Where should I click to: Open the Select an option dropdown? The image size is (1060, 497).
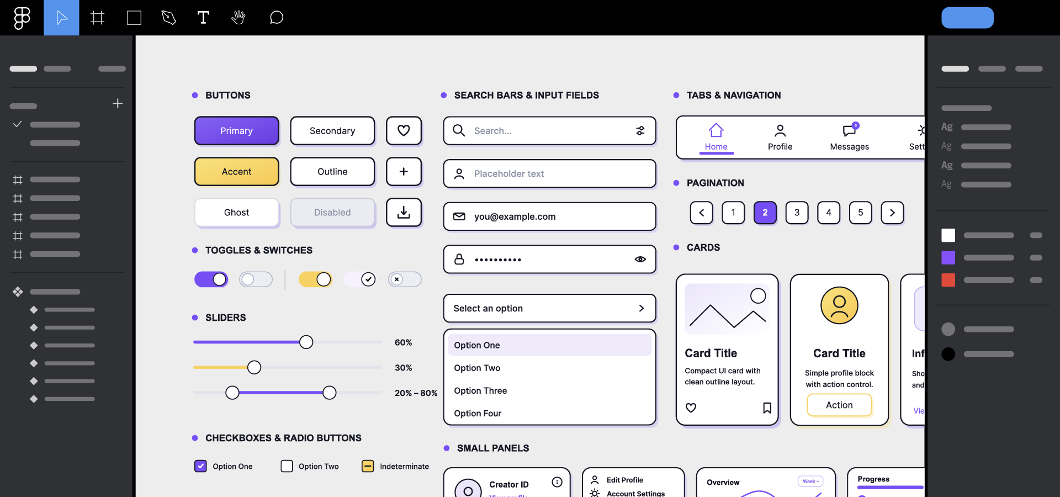549,308
